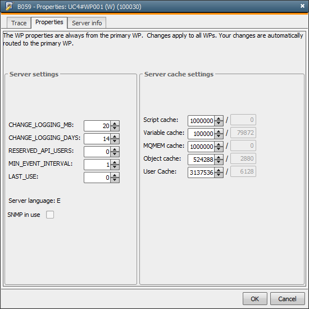Increase MQMEM cache with up arrow

pyautogui.click(x=219, y=144)
